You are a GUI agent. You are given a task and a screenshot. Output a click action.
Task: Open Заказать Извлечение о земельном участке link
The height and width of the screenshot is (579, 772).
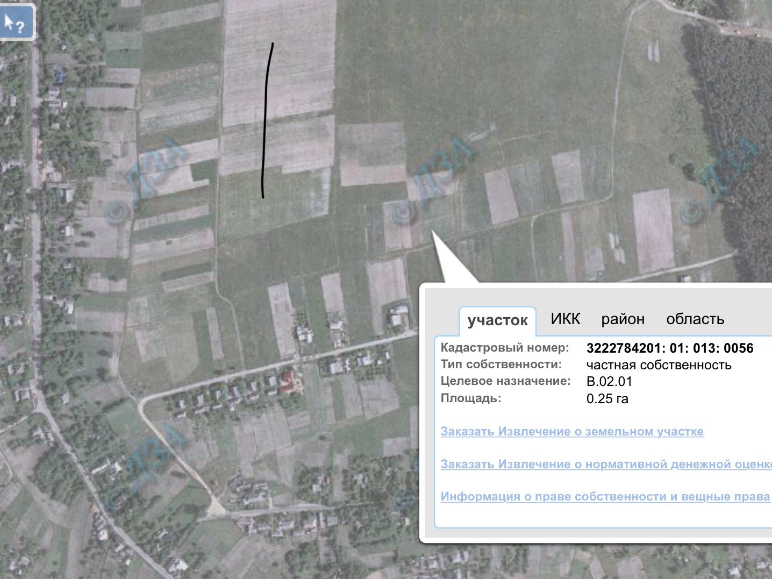572,432
